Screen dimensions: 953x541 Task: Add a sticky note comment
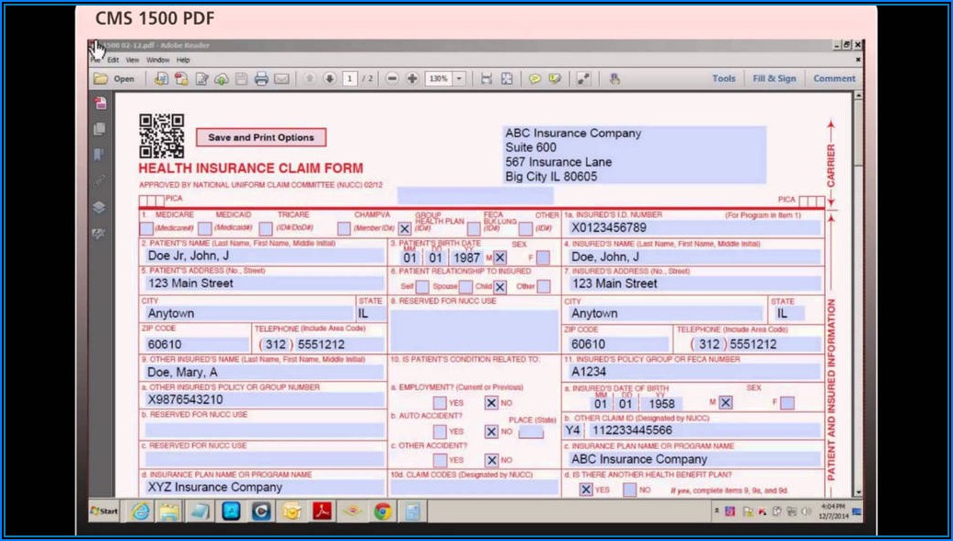pyautogui.click(x=534, y=79)
